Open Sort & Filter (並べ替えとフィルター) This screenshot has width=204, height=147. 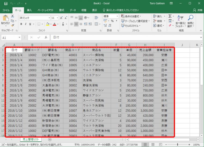180,21
